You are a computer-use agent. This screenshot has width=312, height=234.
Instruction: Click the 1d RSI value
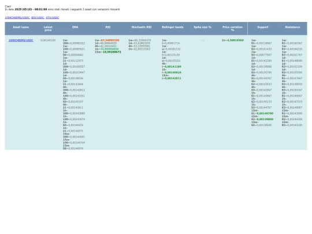[x=109, y=43]
